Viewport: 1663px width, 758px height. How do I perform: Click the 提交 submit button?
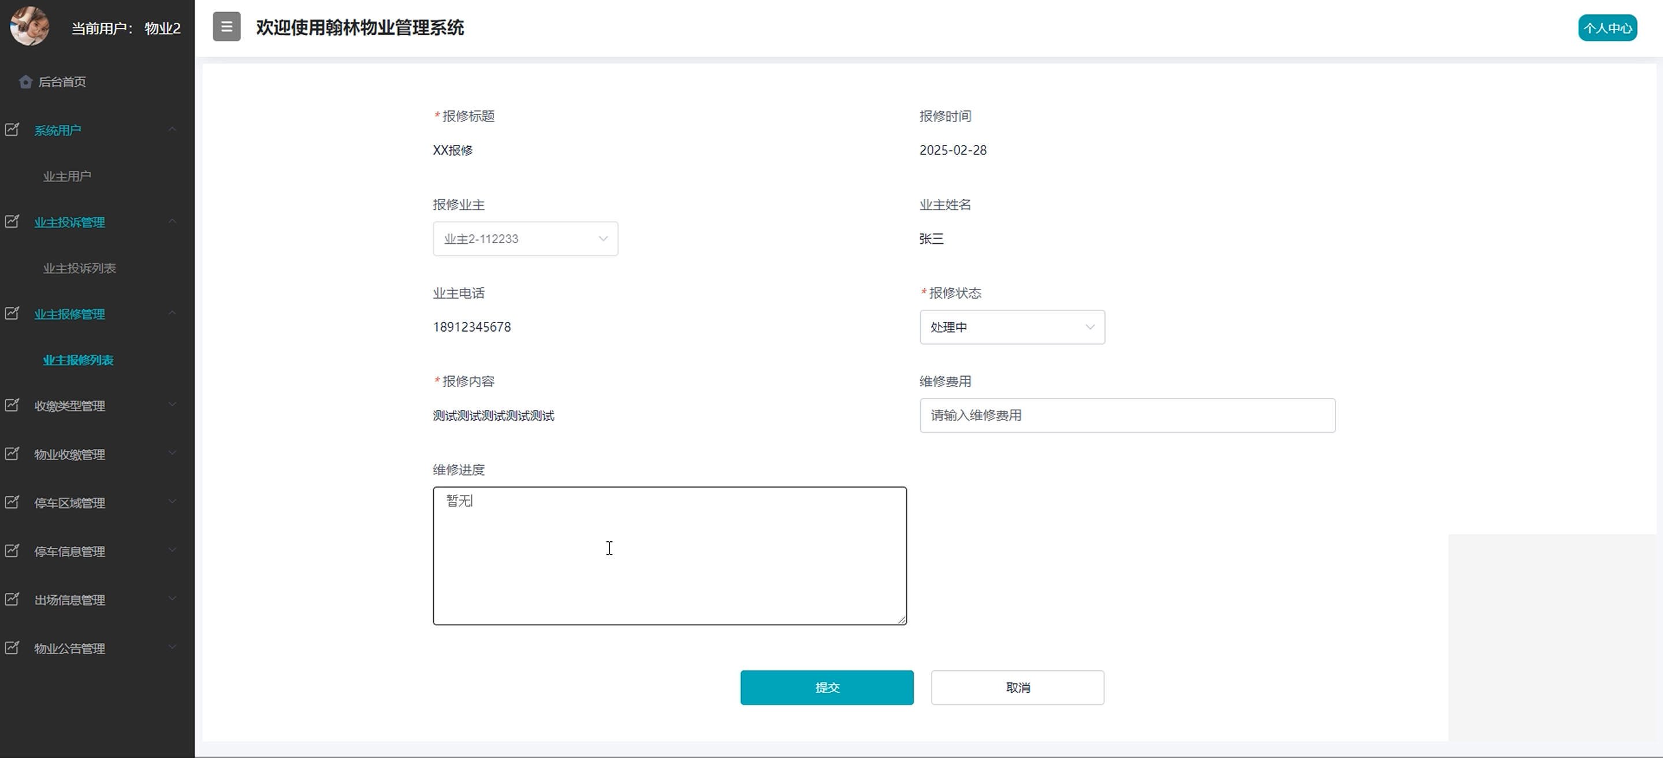tap(827, 688)
